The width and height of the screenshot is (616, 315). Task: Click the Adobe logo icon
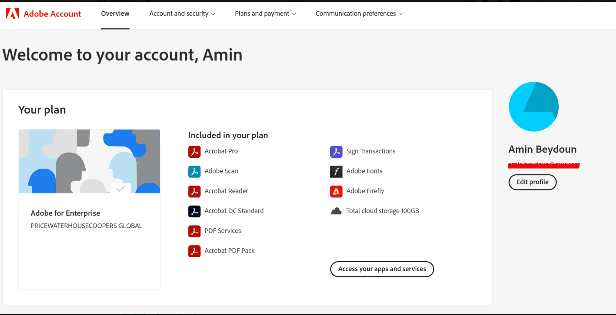[13, 14]
